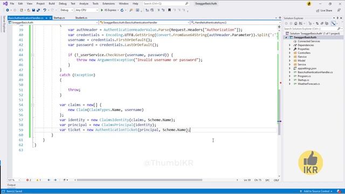The height and width of the screenshot is (194, 345).
Task: Select Connected Services in Solution Explorer
Action: pos(309,41)
